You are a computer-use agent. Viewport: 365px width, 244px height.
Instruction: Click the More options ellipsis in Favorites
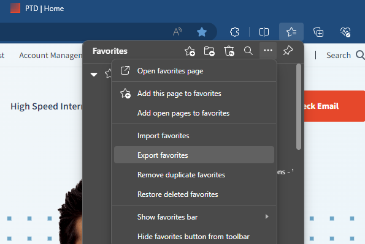click(268, 50)
